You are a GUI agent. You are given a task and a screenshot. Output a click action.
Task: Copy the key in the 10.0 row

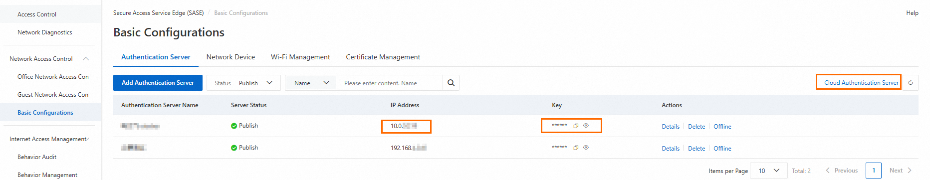click(x=576, y=126)
